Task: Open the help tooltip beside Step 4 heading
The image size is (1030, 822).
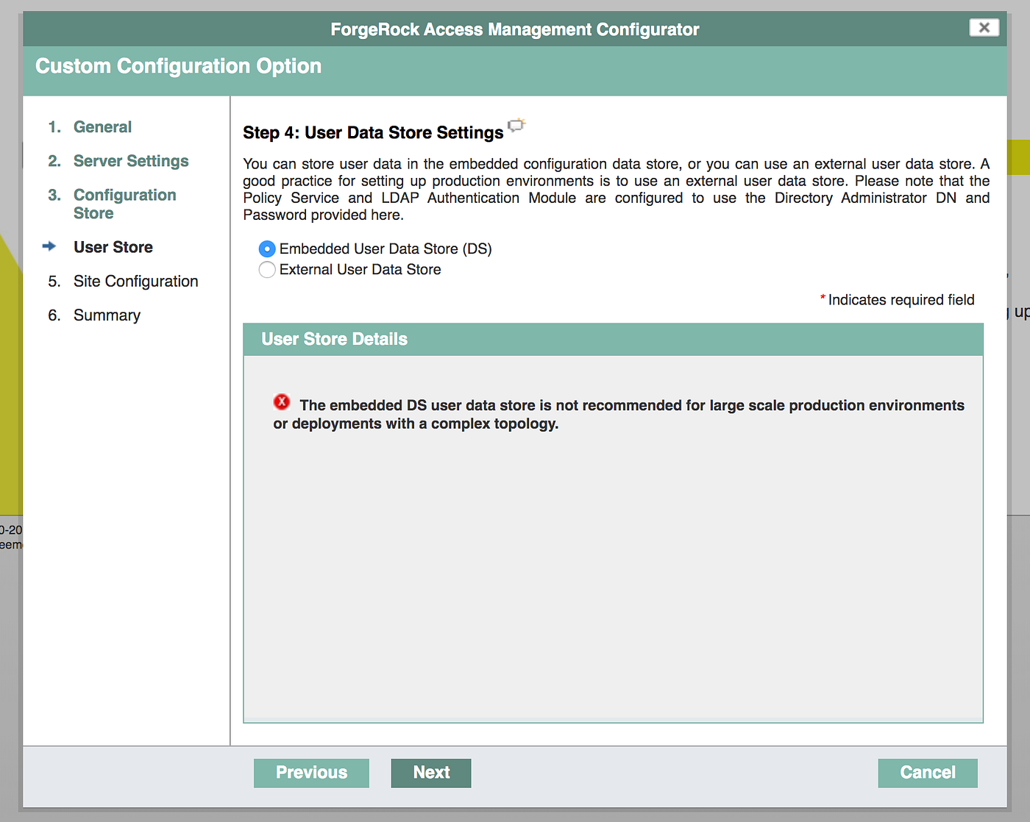Action: (x=516, y=126)
